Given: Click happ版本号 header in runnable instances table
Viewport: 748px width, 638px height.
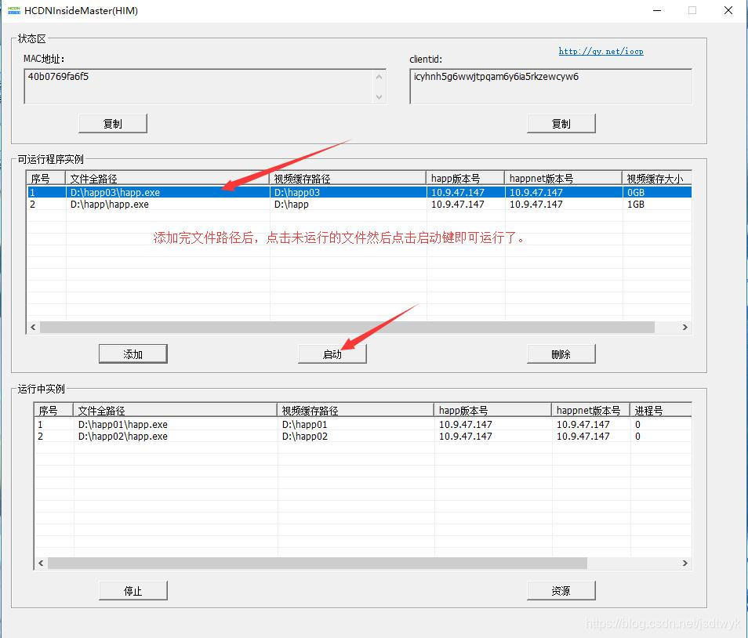Looking at the screenshot, I should (x=466, y=179).
